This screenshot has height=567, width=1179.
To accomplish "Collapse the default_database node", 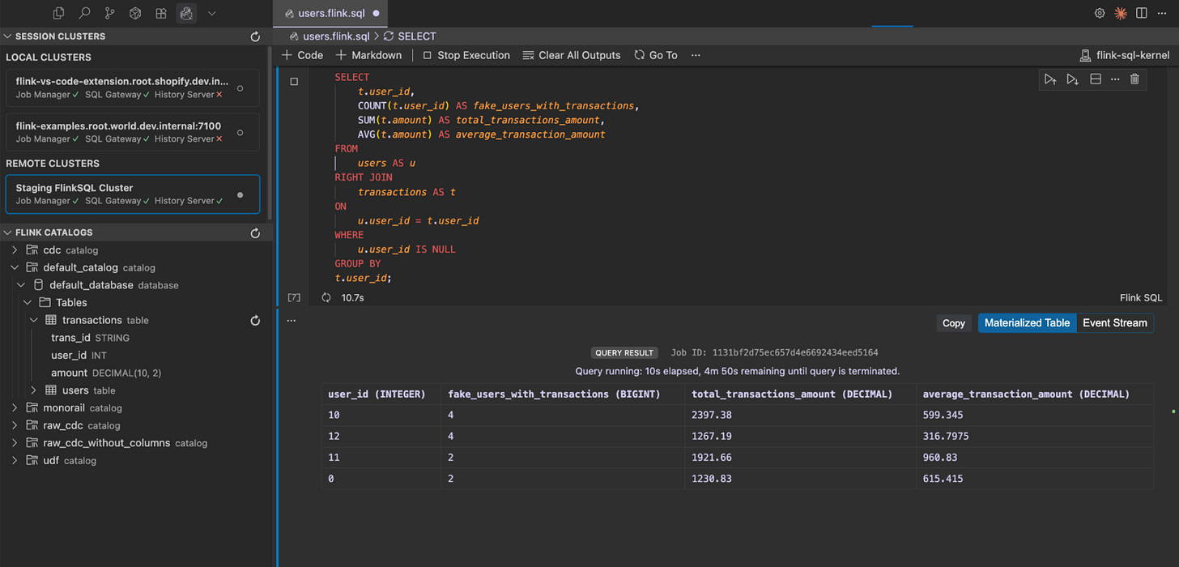I will [22, 285].
